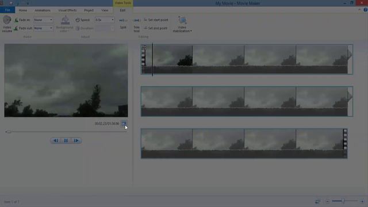Select the first storyboard strip's first thumbnail

pyautogui.click(x=167, y=59)
